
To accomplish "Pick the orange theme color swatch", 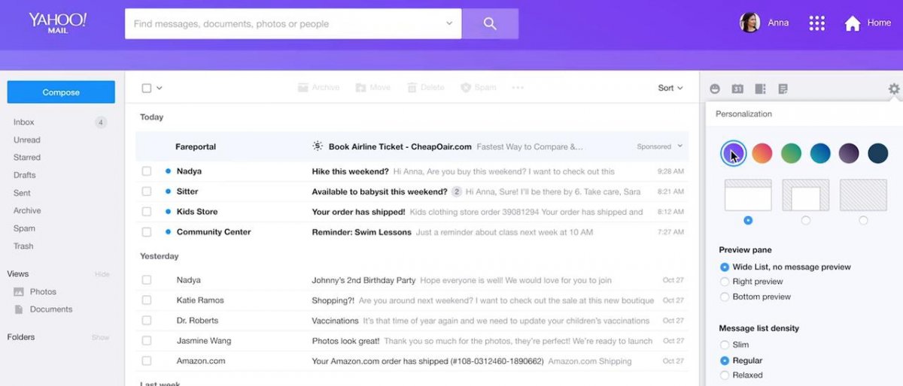I will click(x=762, y=153).
